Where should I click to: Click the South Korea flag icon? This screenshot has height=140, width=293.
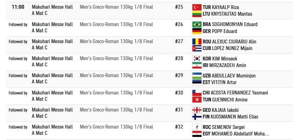coord(197,58)
